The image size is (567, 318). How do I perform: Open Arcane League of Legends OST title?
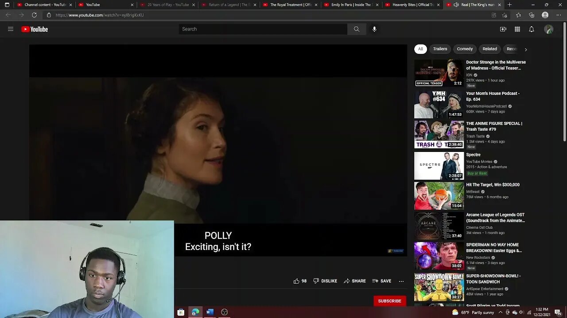coord(495,218)
